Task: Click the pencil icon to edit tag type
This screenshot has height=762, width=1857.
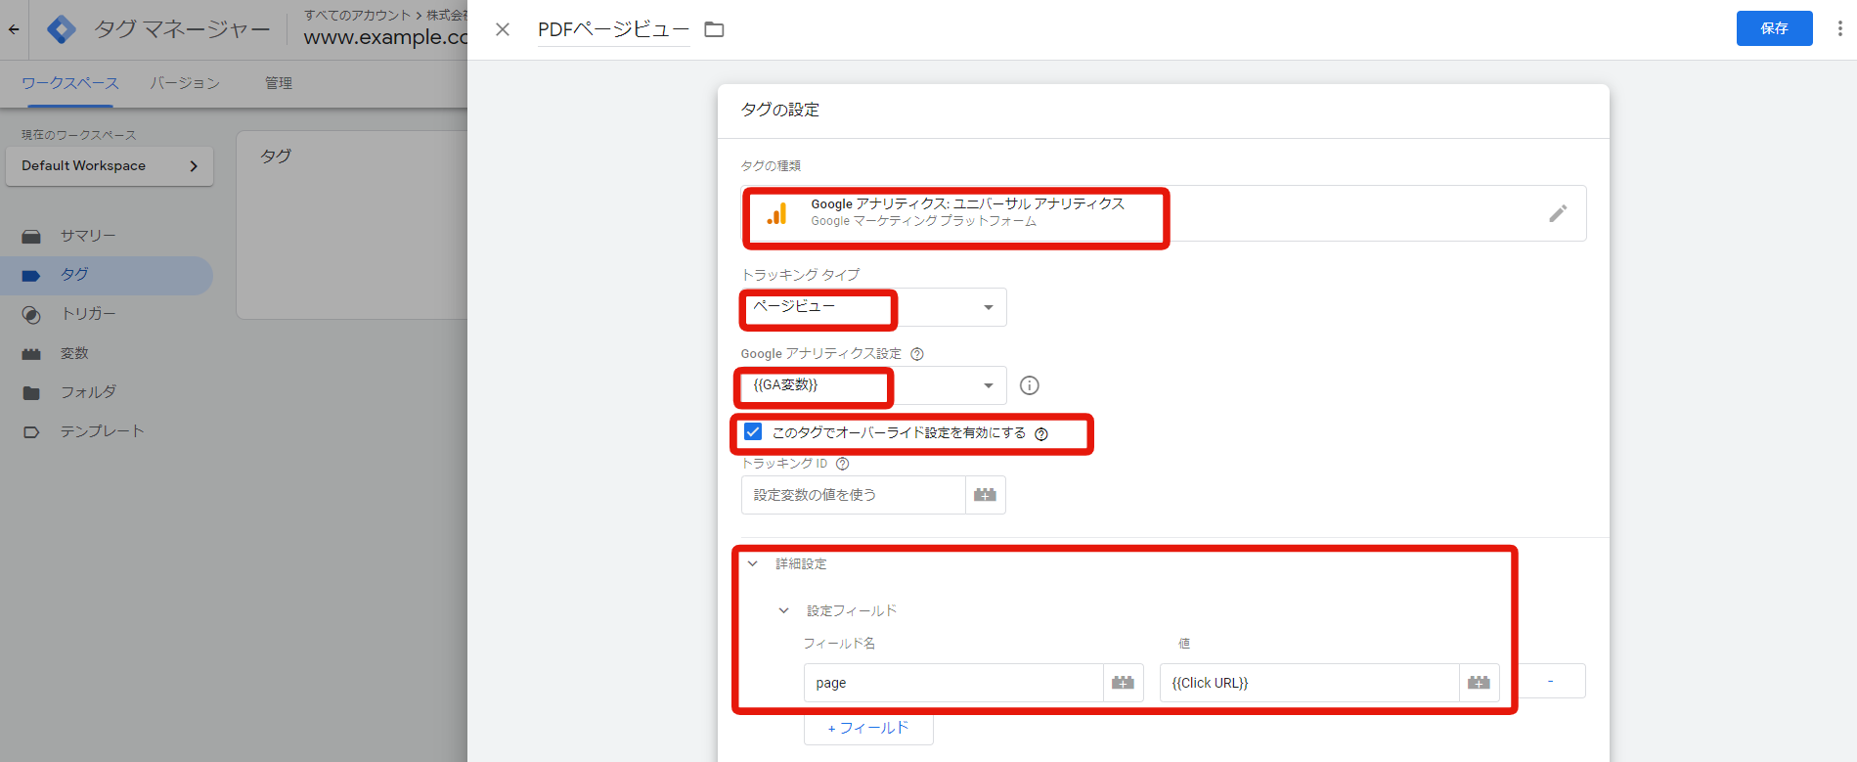Action: [x=1558, y=213]
